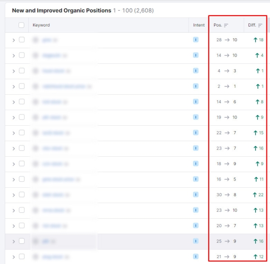
Task: Sort by the Pos. column sort icon
Action: point(226,26)
